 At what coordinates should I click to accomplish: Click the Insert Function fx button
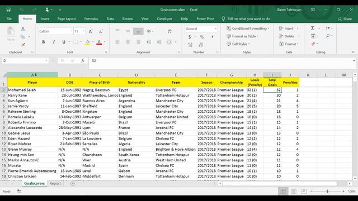(83, 61)
